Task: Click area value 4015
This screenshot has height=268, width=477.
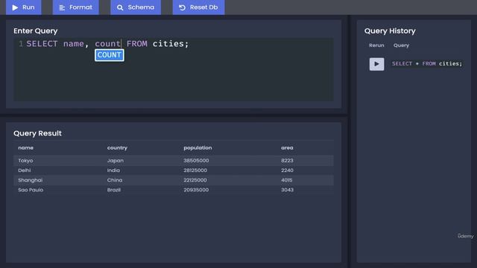Action: [286, 180]
